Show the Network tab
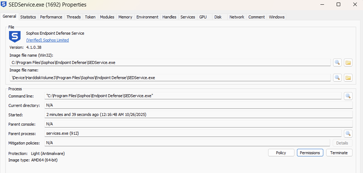Image resolution: width=363 pixels, height=173 pixels. [x=237, y=17]
